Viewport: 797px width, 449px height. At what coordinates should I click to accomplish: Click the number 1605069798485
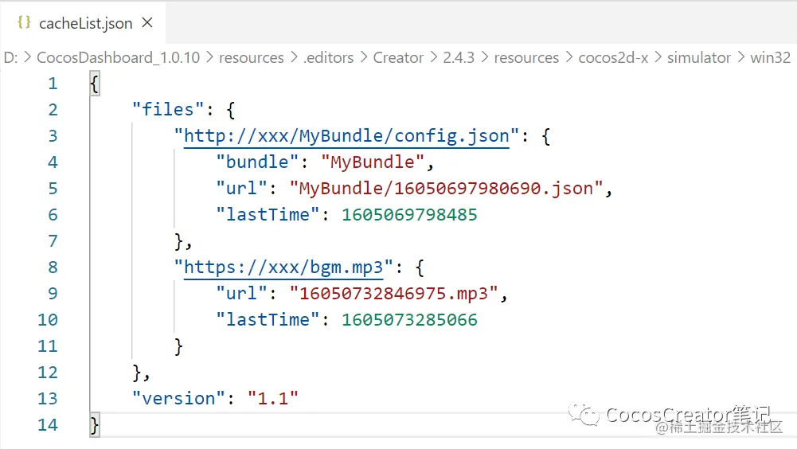click(x=410, y=215)
